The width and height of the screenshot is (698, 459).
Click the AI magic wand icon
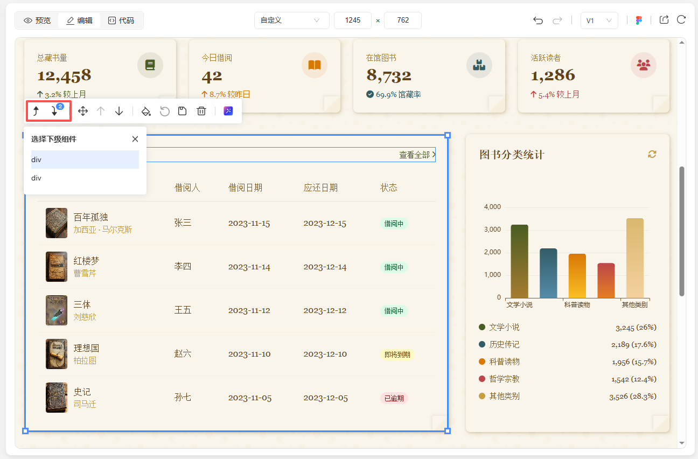click(228, 111)
